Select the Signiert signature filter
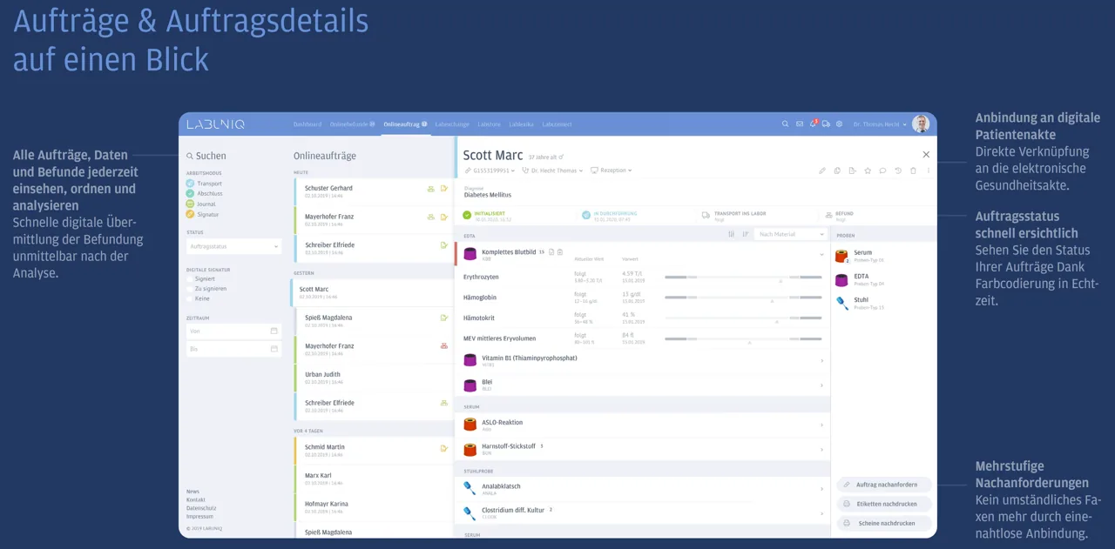Viewport: 1115px width, 549px height. [x=200, y=278]
